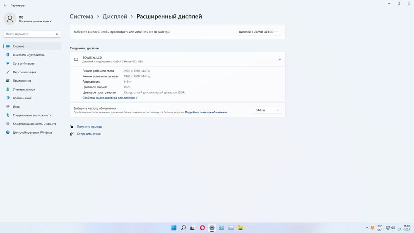Image resolution: width=414 pixels, height=233 pixels.
Task: Click the Найти параметр search field
Action: click(32, 34)
